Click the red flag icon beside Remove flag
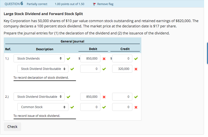 click(94, 4)
